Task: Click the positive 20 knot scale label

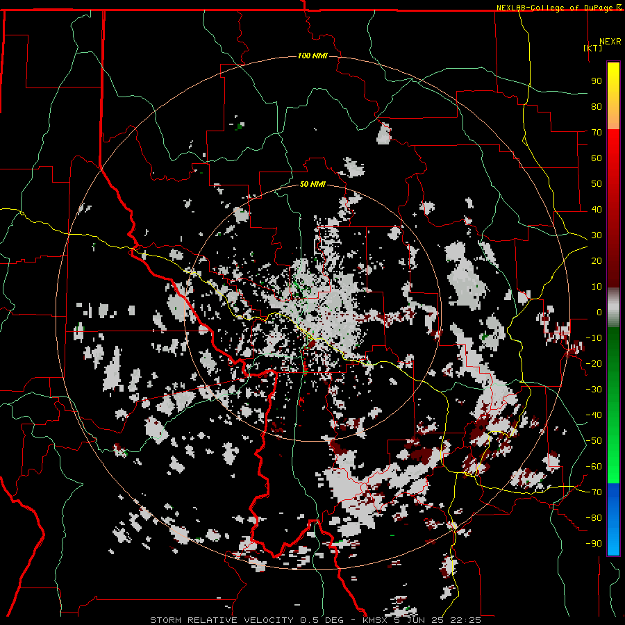Action: tap(597, 260)
